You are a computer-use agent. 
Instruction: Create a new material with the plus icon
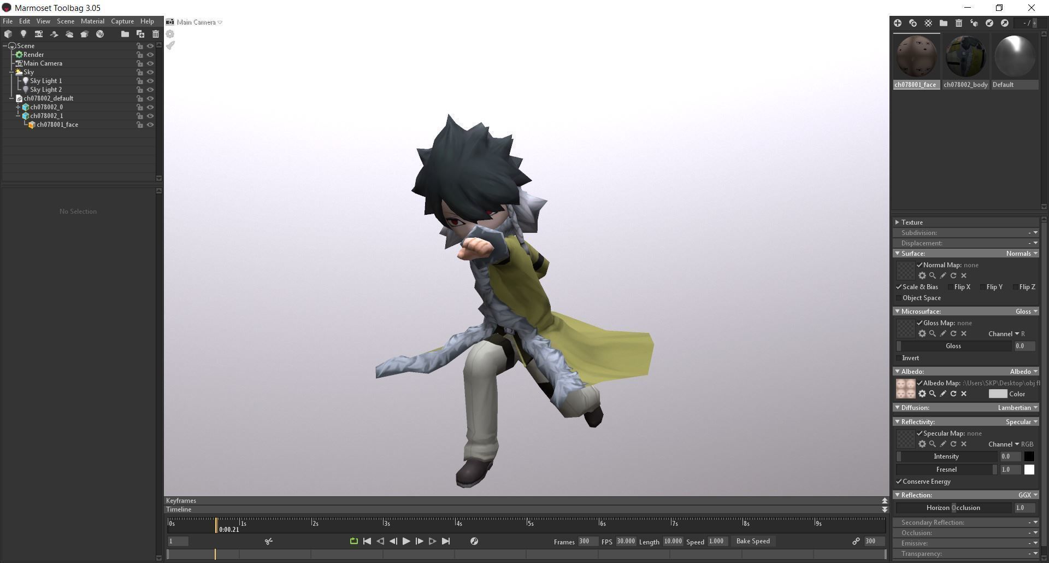[x=898, y=23]
